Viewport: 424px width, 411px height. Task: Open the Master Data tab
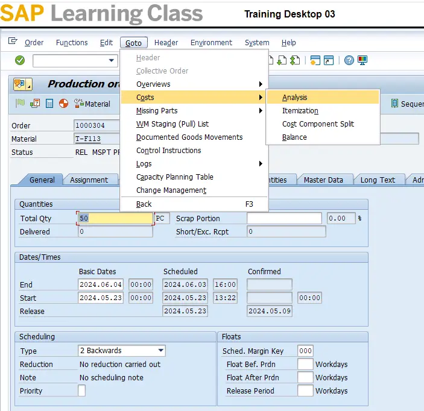point(323,180)
